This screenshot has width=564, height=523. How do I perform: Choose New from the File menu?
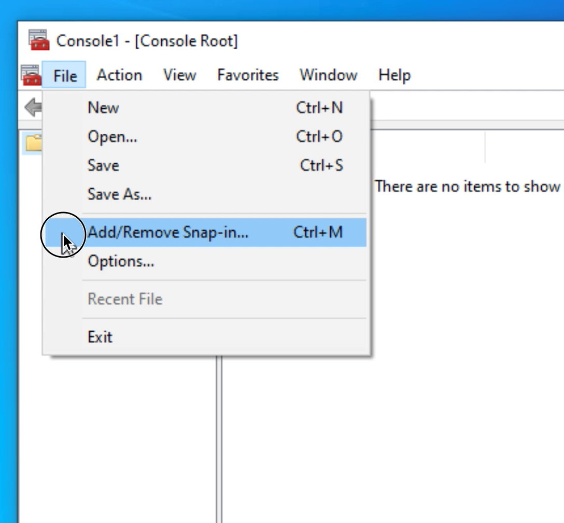coord(103,108)
